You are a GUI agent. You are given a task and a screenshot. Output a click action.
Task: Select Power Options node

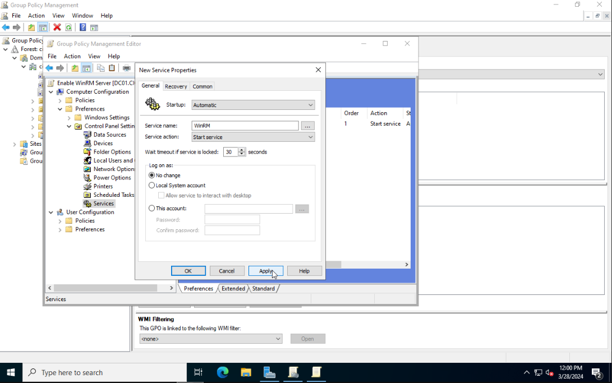(x=112, y=177)
